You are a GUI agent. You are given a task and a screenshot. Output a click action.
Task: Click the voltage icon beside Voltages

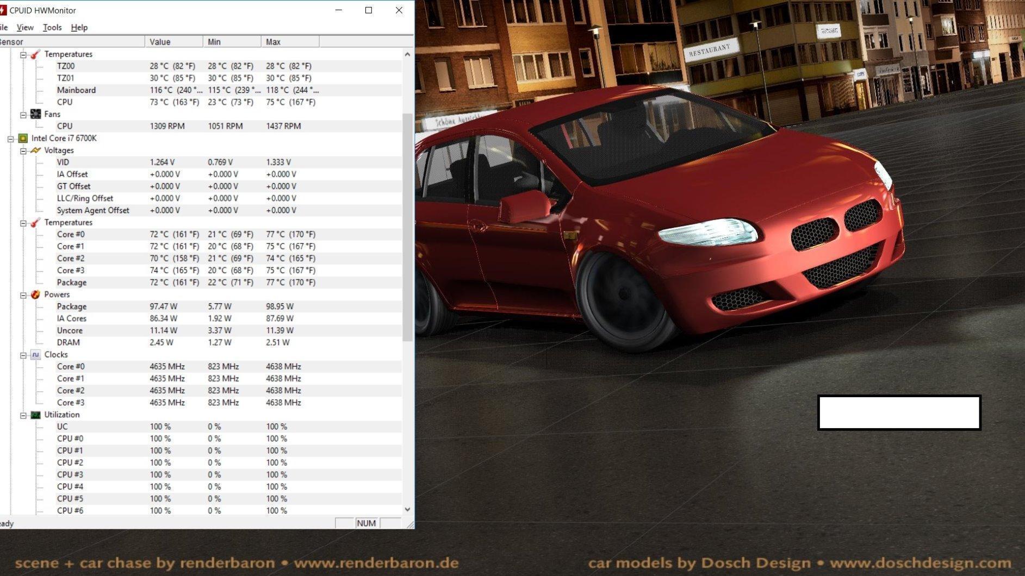pos(35,151)
